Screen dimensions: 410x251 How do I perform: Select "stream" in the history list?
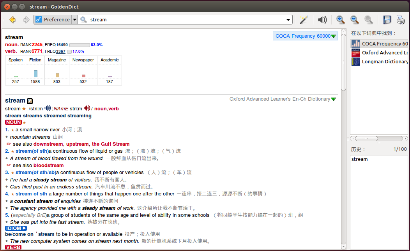pos(359,159)
